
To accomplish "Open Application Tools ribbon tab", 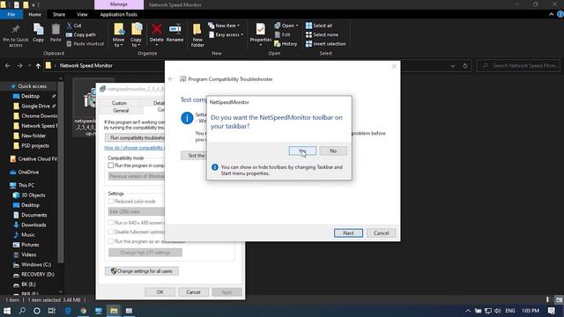I will tap(119, 14).
